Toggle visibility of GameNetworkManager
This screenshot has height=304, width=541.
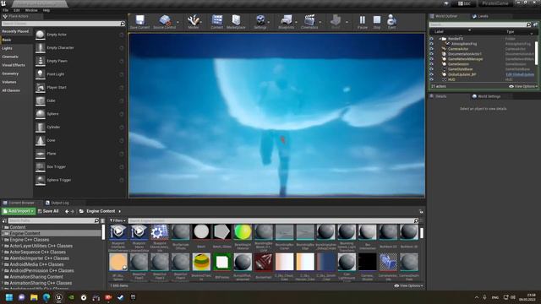(431, 59)
